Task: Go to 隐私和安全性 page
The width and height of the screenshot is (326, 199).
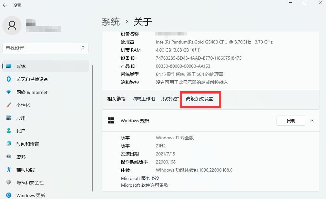Action: pos(46,182)
